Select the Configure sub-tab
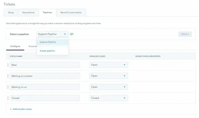This screenshot has height=118, width=199. tap(15, 46)
